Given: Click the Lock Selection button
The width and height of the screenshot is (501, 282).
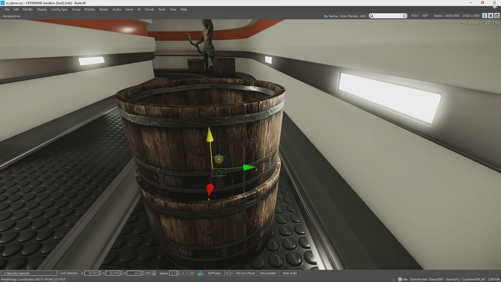Looking at the screenshot, I should point(69,273).
